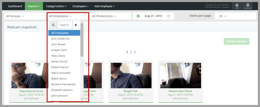Viewport: 260px width, 107px height.
Task: Select Blake Harris from the list
Action: pyautogui.click(x=64, y=78)
